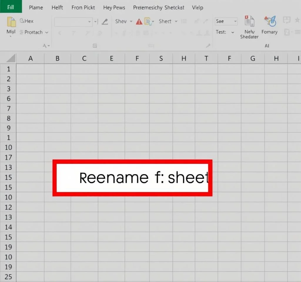Click the Fomary icon in ribbon

point(270,22)
